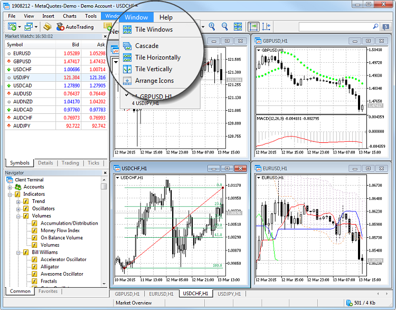Image resolution: width=396 pixels, height=310 pixels.
Task: Open New Chart dropdown arrow
Action: coord(19,27)
